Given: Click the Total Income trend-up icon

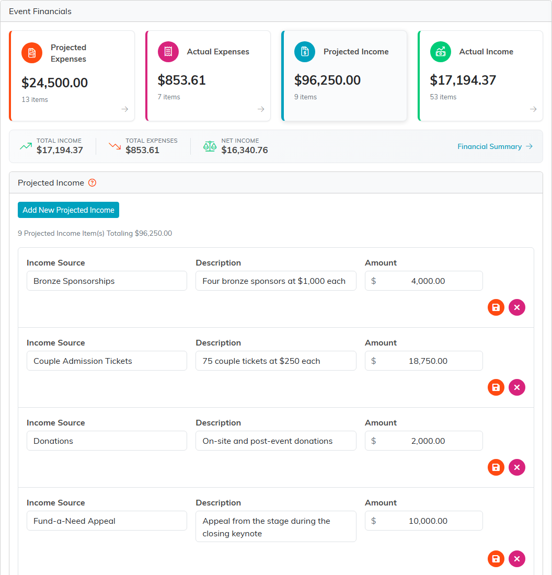Looking at the screenshot, I should click(26, 146).
